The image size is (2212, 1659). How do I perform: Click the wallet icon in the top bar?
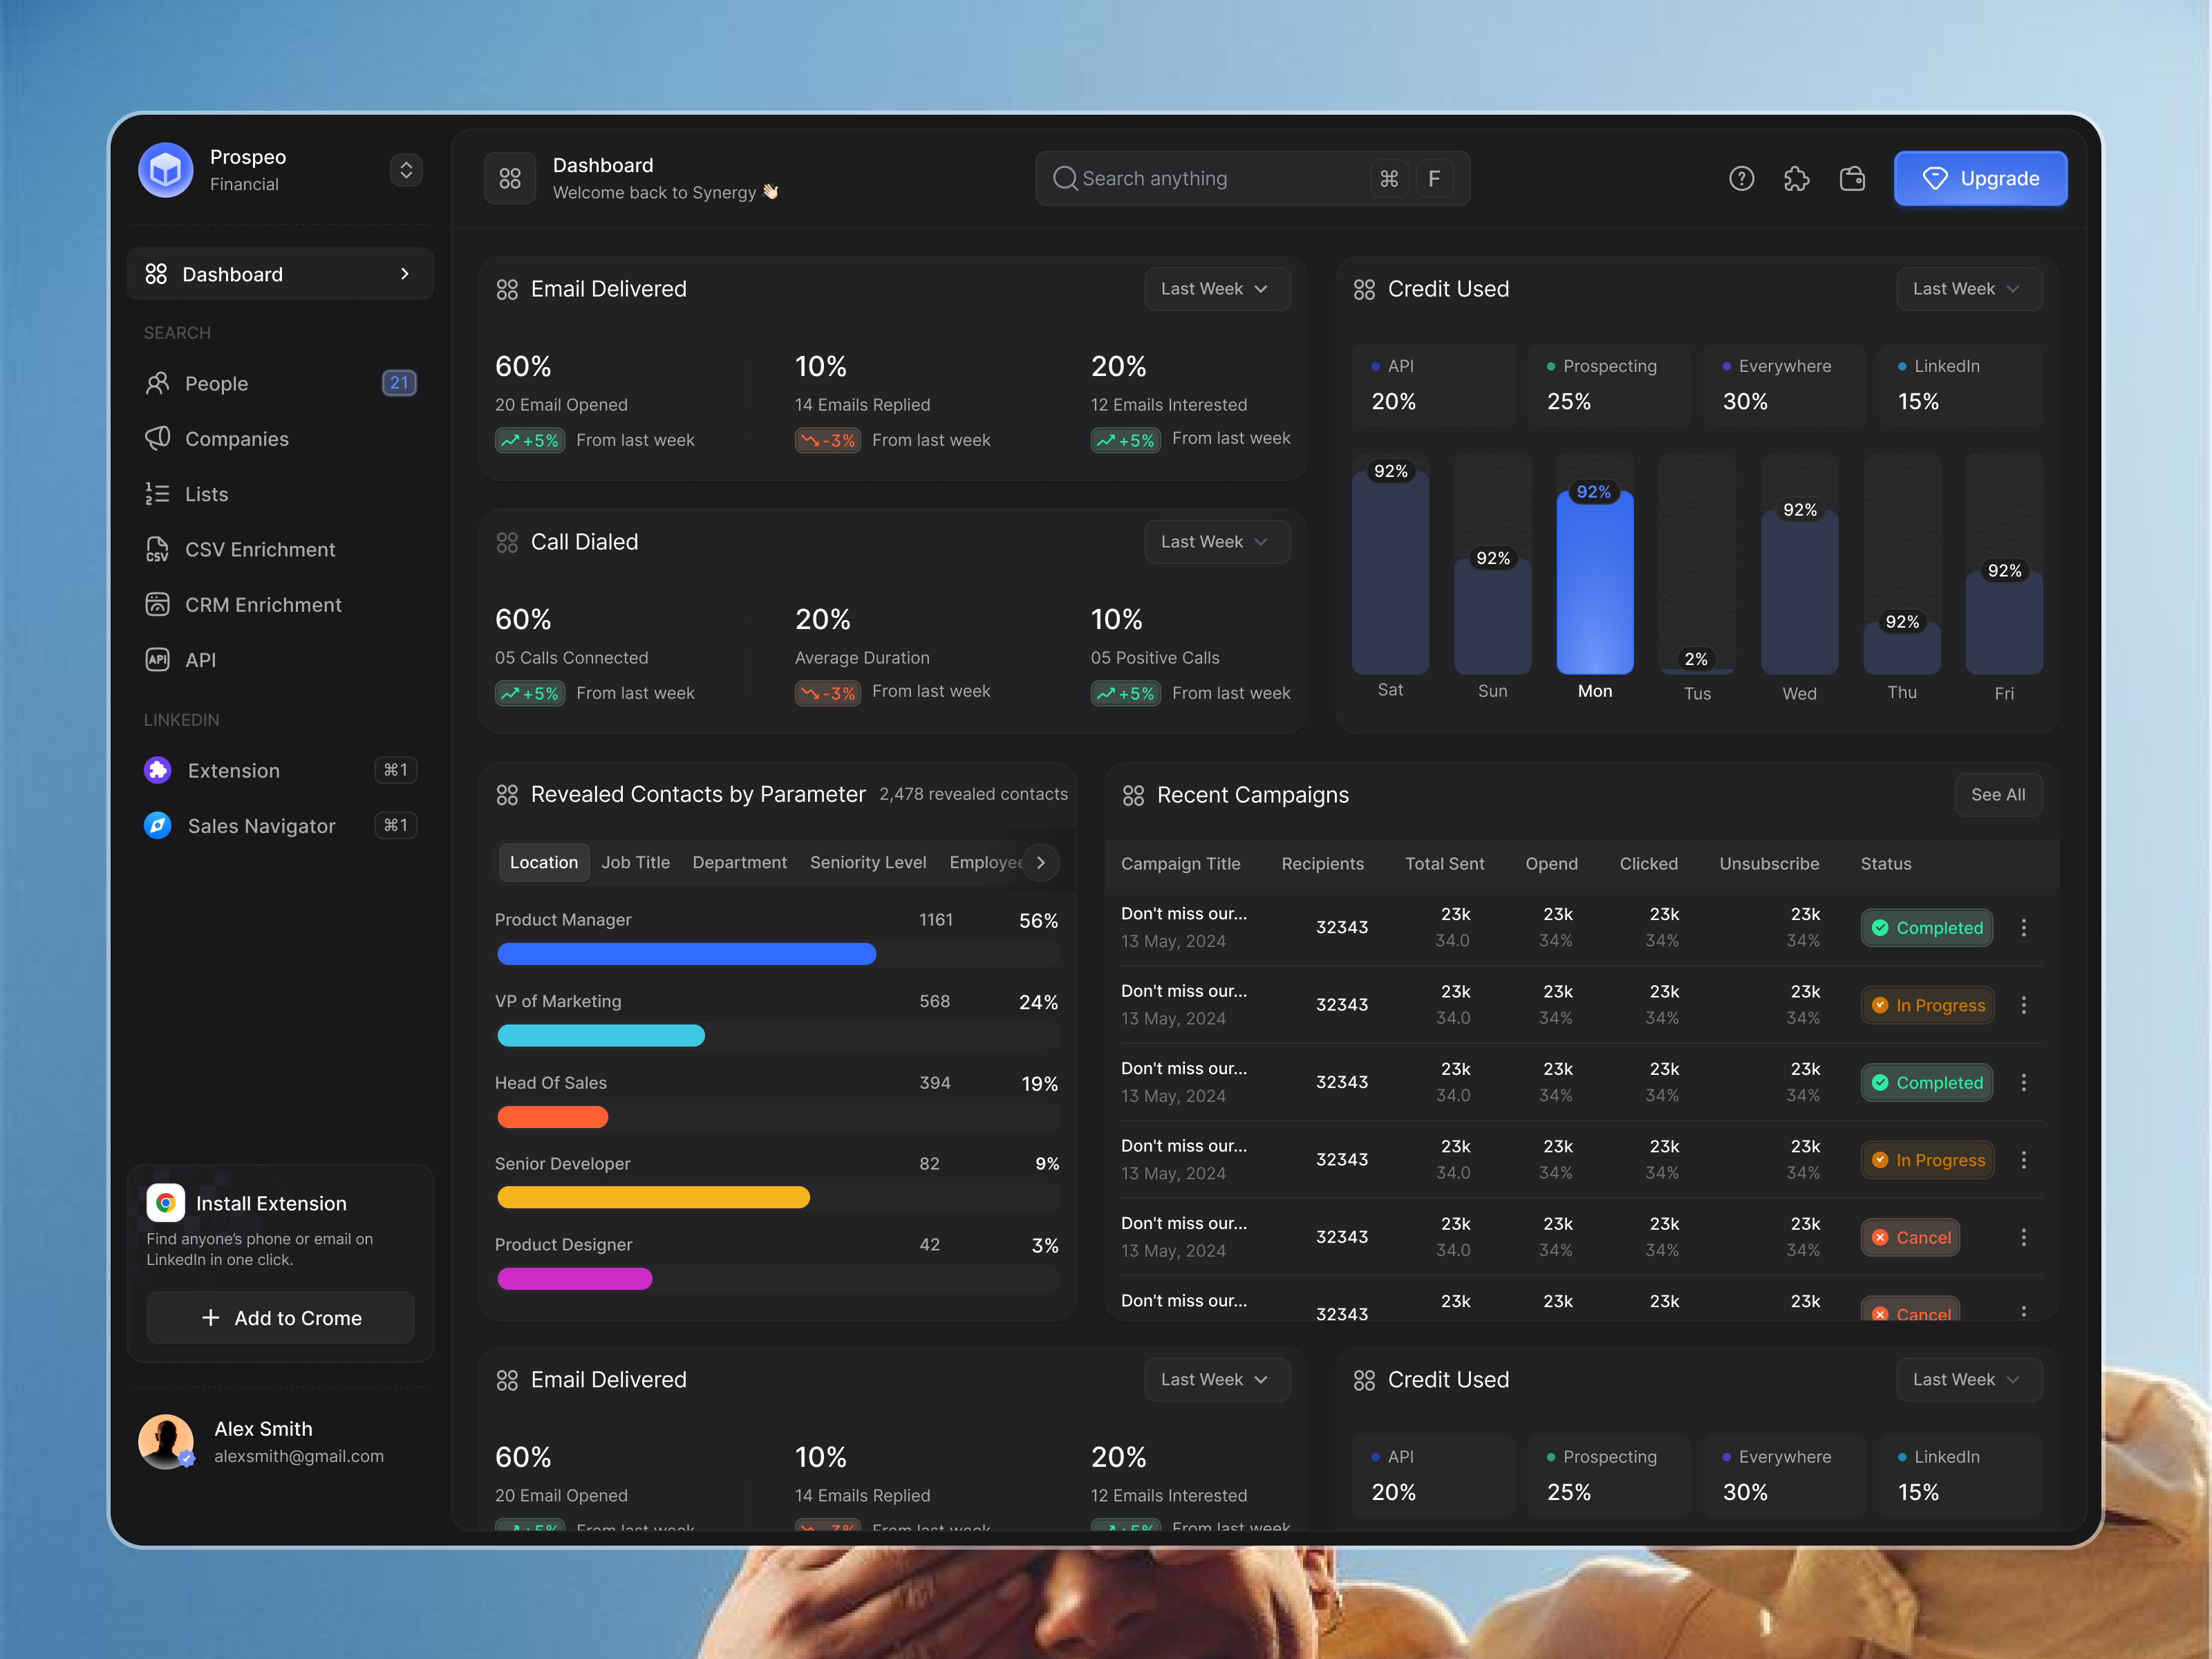[1852, 178]
